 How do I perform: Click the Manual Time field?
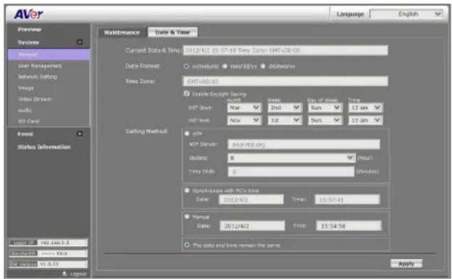coord(349,226)
